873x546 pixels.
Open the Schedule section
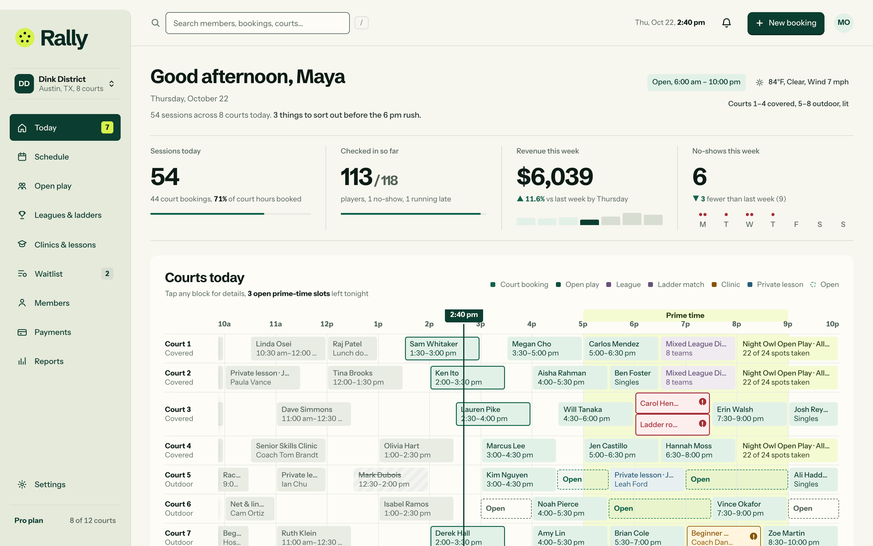tap(65, 157)
